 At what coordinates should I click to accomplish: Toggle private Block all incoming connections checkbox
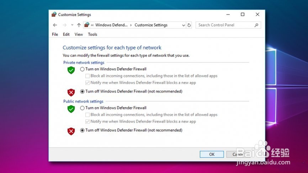pos(87,76)
